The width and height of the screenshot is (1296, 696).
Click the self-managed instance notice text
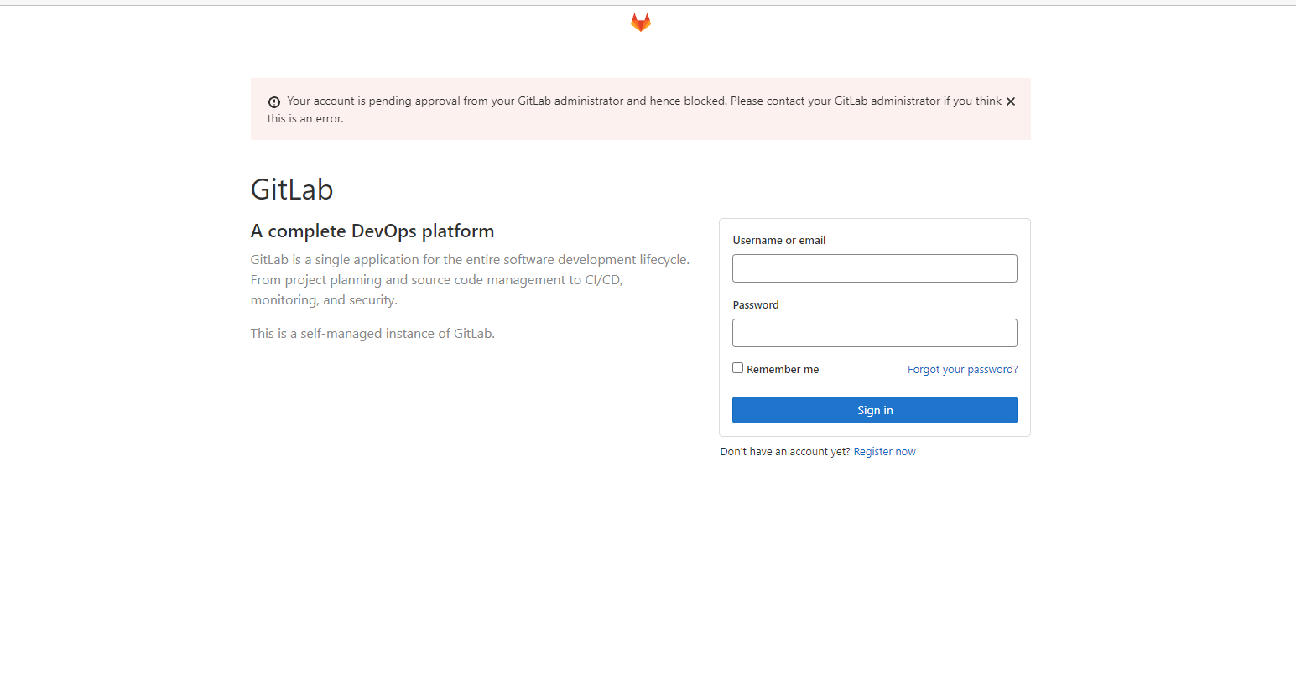pos(372,334)
